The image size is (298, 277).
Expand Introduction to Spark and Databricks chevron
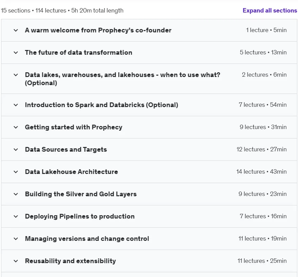click(x=16, y=105)
